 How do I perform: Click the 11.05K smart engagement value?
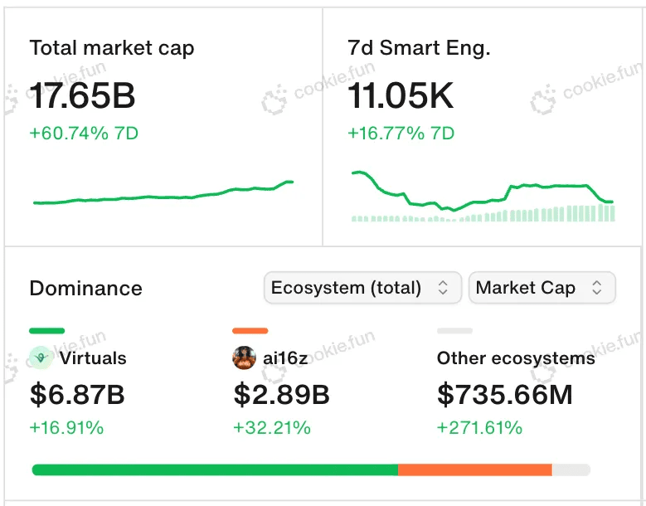click(x=401, y=95)
